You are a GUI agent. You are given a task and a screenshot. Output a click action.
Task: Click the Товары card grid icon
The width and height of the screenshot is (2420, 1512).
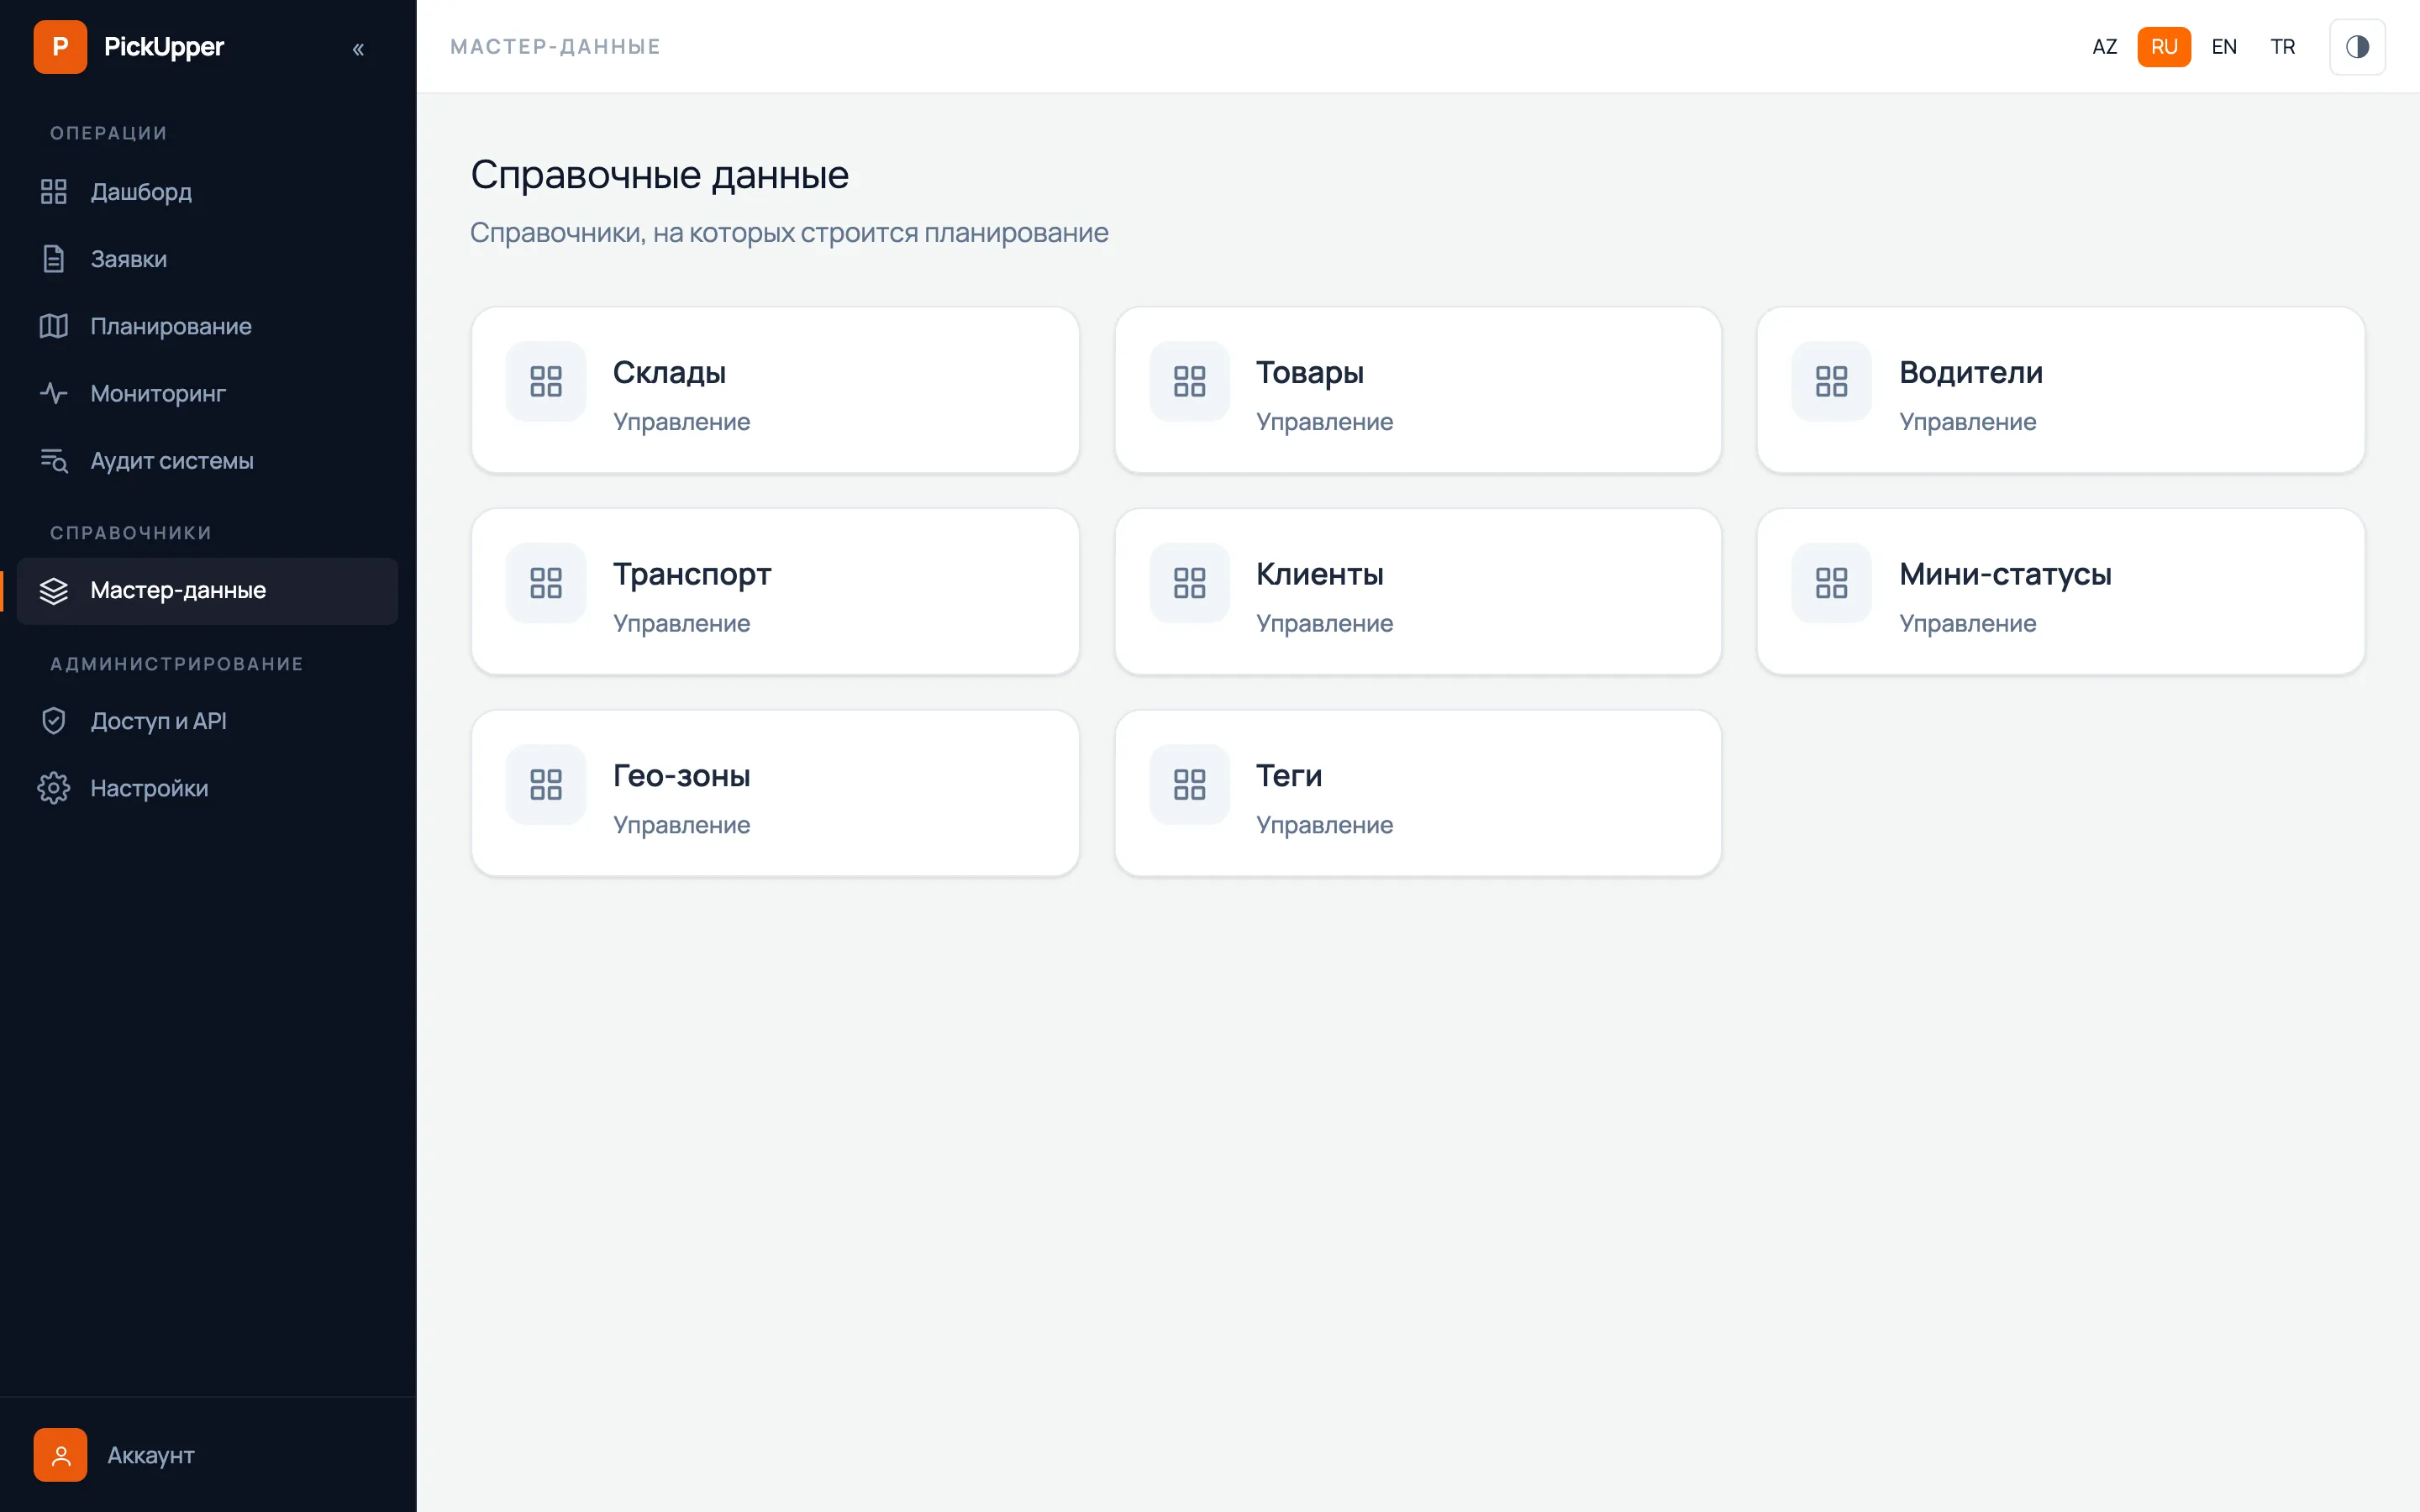1189,381
